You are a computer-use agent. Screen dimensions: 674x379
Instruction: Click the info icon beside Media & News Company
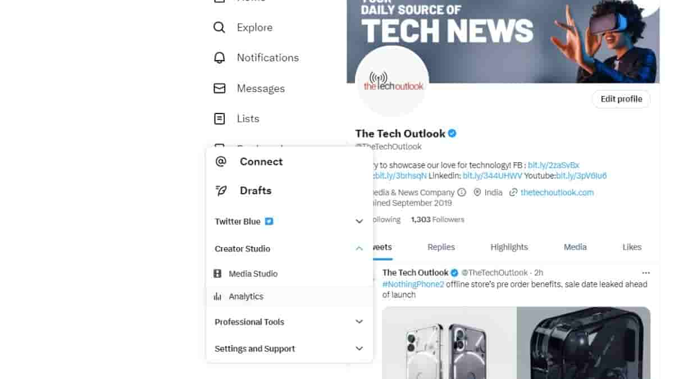point(462,192)
